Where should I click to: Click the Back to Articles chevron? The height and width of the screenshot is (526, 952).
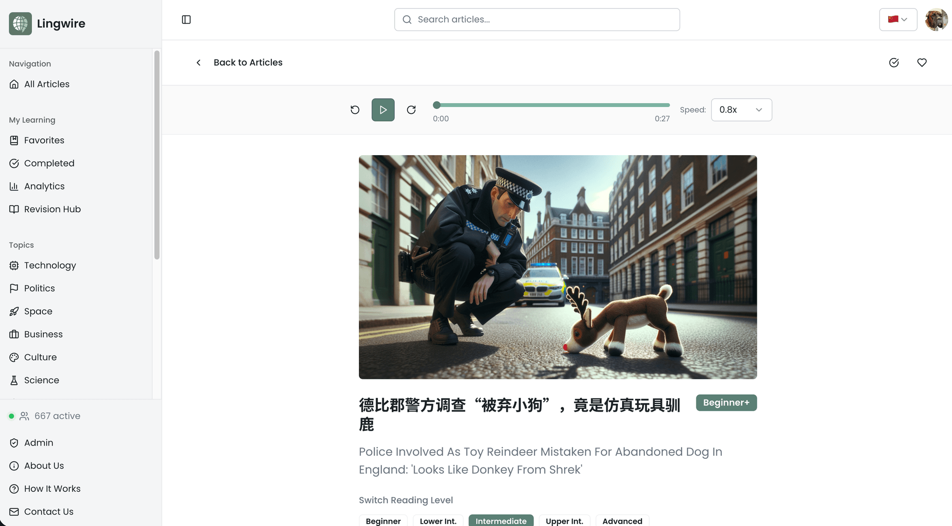(198, 63)
